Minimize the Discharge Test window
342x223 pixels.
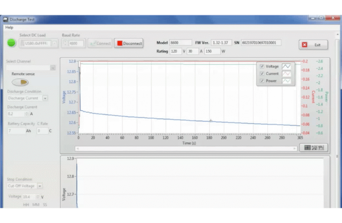point(313,18)
